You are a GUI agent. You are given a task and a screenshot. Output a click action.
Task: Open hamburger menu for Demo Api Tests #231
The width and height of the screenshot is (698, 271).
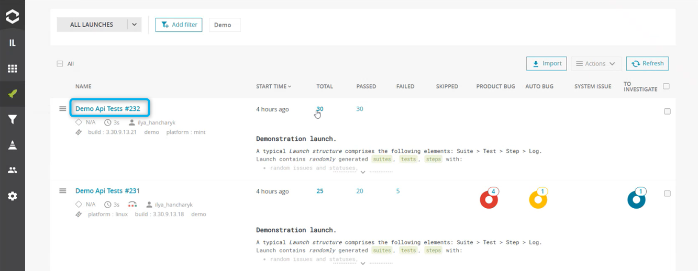62,191
